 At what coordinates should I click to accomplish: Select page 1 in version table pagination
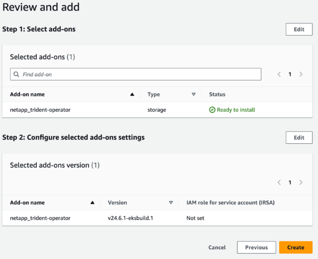[290, 182]
